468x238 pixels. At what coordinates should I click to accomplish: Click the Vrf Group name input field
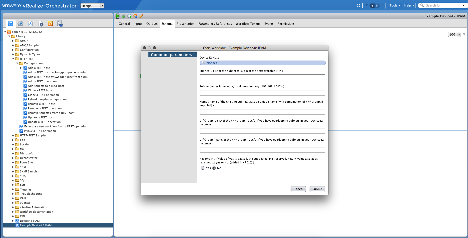coord(263,150)
